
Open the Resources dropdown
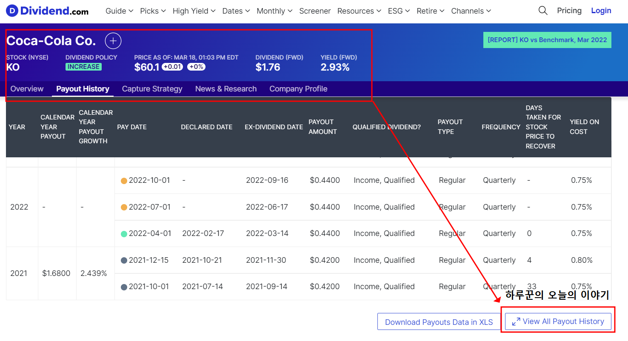(359, 11)
